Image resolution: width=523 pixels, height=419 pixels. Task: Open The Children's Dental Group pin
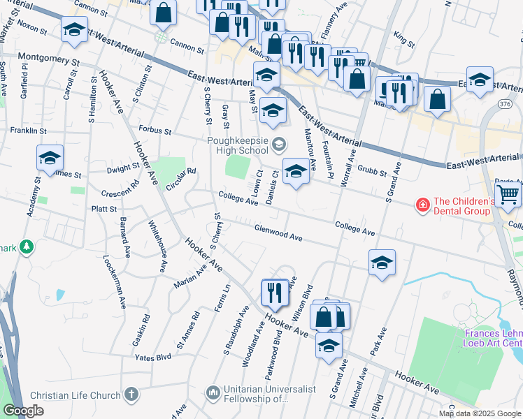[x=422, y=205]
